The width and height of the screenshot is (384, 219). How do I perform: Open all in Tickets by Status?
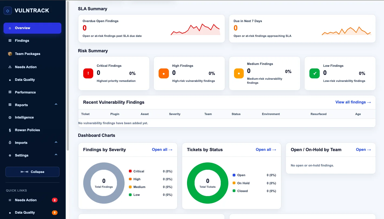(x=266, y=150)
